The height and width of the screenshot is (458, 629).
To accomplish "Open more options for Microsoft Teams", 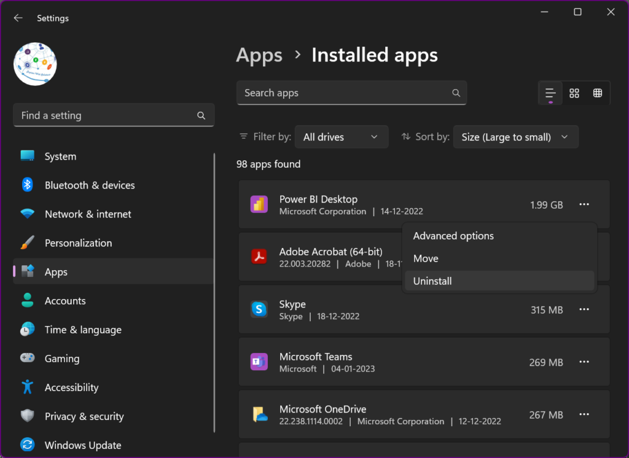I will coord(584,362).
